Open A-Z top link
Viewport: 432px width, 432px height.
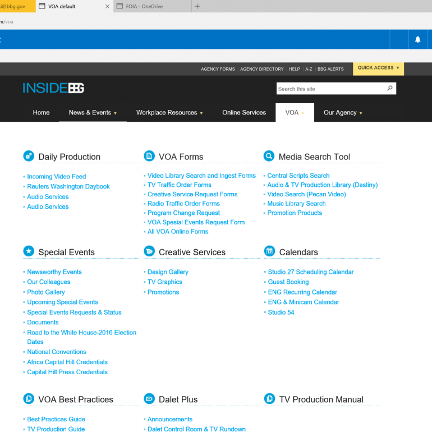[309, 69]
